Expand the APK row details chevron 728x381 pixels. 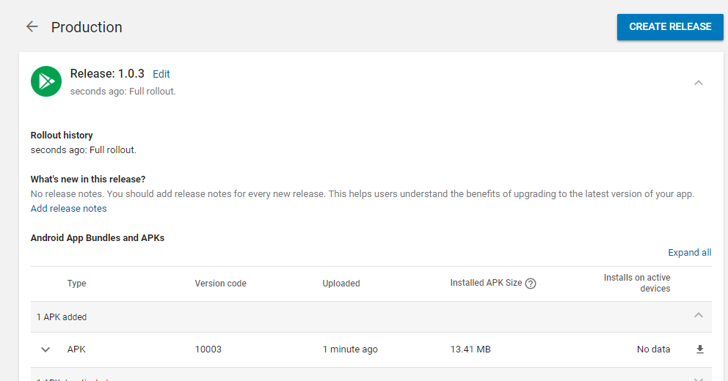(45, 349)
